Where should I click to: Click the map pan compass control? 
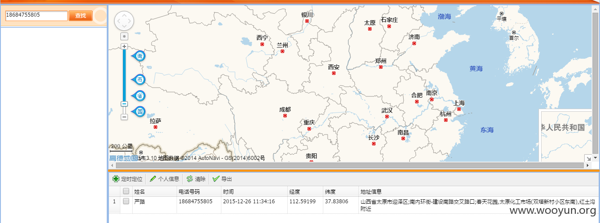(x=124, y=21)
